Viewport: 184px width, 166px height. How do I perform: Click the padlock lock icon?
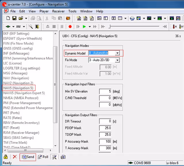pyautogui.click(x=6, y=157)
